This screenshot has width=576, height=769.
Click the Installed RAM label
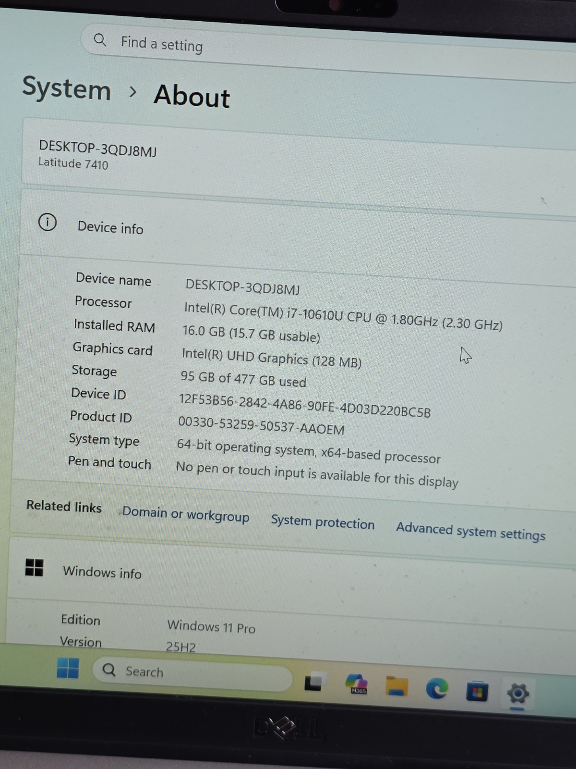pyautogui.click(x=114, y=326)
